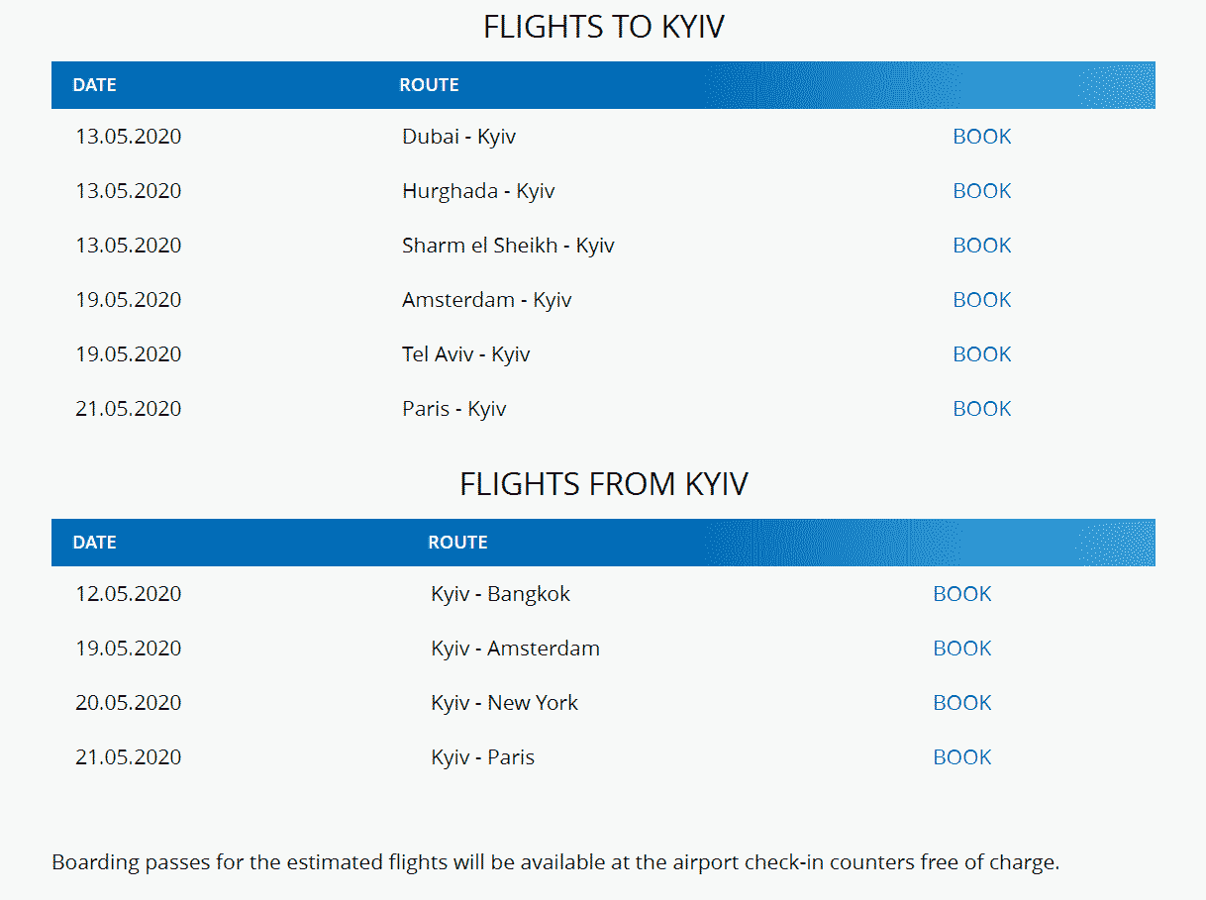The width and height of the screenshot is (1206, 900).
Task: Click the ROUTE header in Flights to Kyiv
Action: [x=429, y=85]
